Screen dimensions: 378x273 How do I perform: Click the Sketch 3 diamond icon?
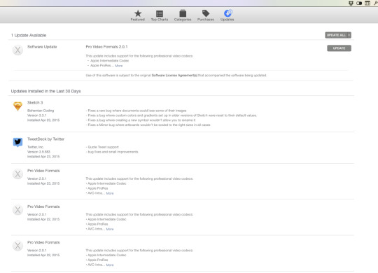17,106
